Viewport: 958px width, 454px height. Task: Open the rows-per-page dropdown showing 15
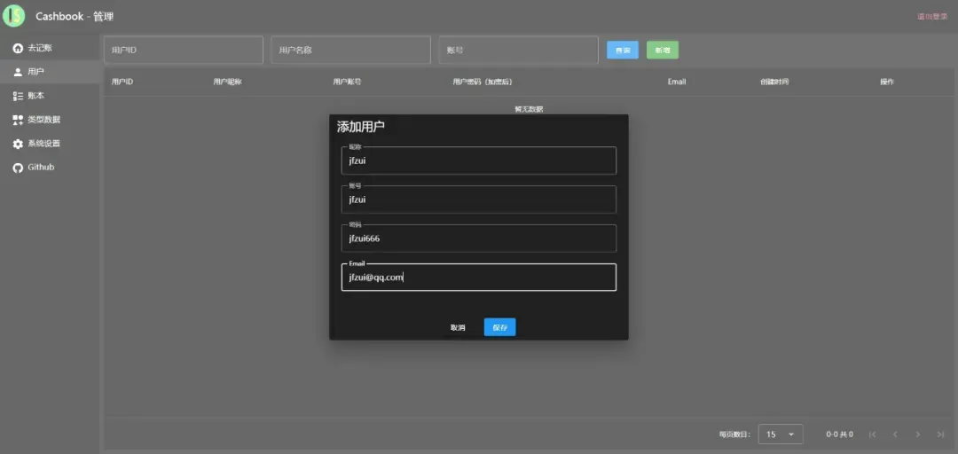coord(781,434)
